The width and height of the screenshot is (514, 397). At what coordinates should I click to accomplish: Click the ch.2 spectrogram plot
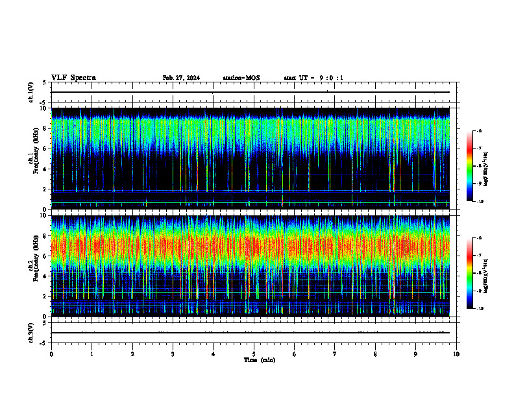(x=254, y=266)
